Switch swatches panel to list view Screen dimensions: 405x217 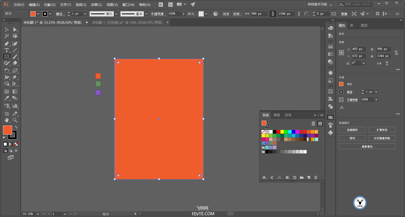point(313,124)
